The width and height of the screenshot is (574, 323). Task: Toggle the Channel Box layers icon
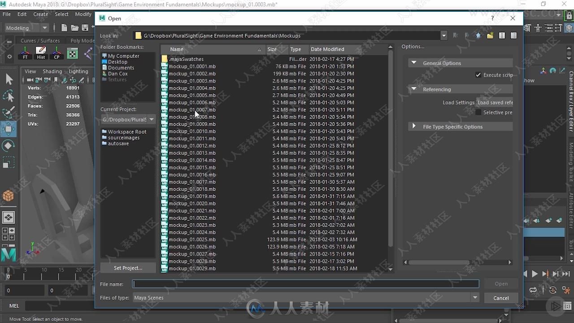[569, 28]
